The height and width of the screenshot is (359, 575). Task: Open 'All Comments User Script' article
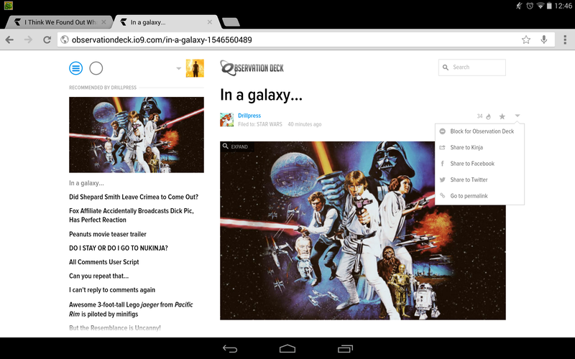[103, 262]
